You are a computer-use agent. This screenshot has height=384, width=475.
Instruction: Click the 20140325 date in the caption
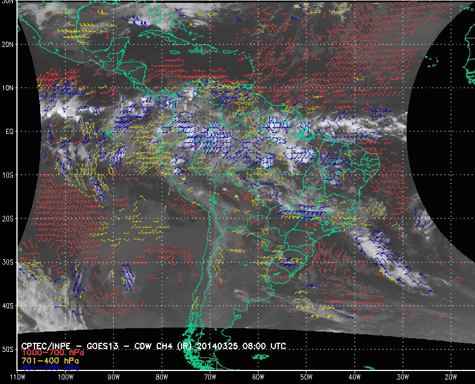[218, 346]
